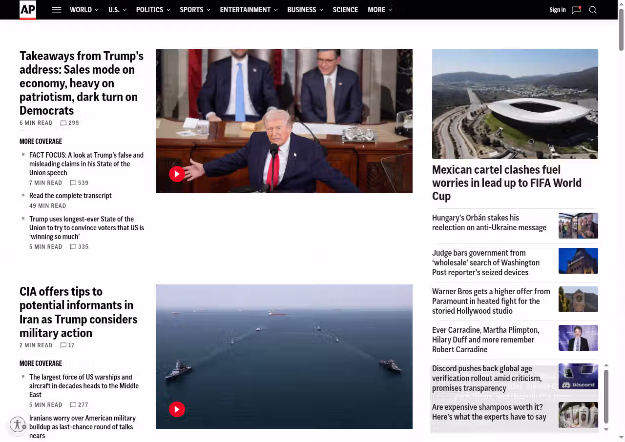Open the FIFA stadium image thumbnail
This screenshot has width=625, height=442.
coord(515,103)
